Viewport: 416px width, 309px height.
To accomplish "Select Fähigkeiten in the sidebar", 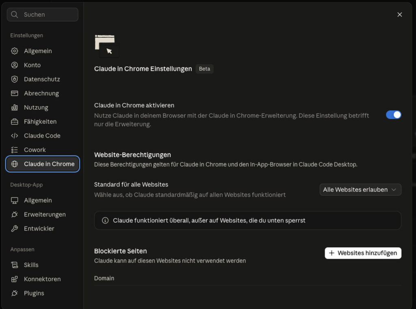I will [x=42, y=121].
